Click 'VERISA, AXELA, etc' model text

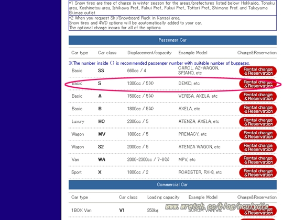point(198,96)
